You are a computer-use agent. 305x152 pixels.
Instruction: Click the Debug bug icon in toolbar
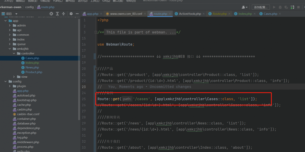click(x=280, y=7)
